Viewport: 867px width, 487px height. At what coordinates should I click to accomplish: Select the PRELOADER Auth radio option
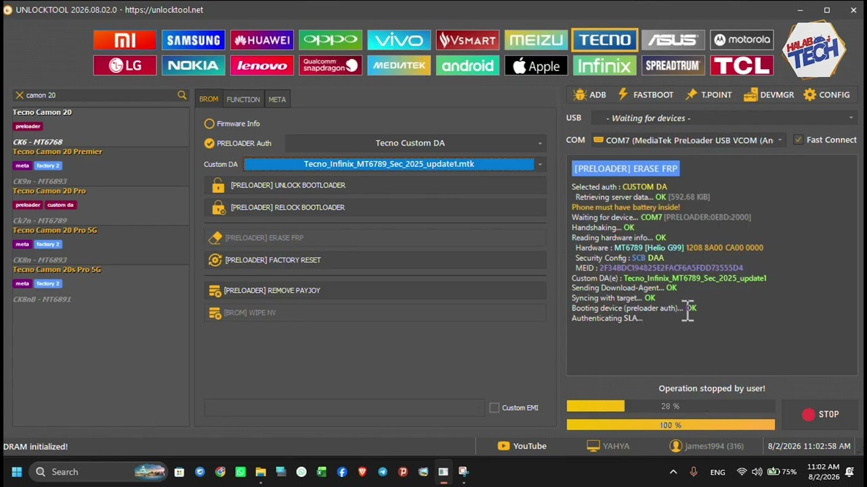pyautogui.click(x=237, y=143)
